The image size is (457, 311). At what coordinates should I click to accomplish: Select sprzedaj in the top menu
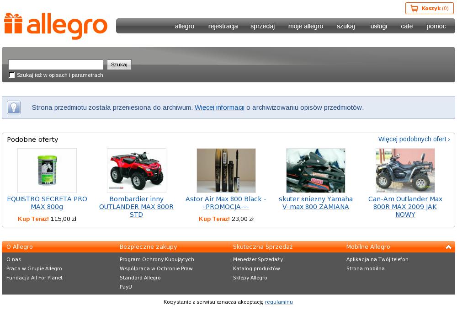click(263, 26)
